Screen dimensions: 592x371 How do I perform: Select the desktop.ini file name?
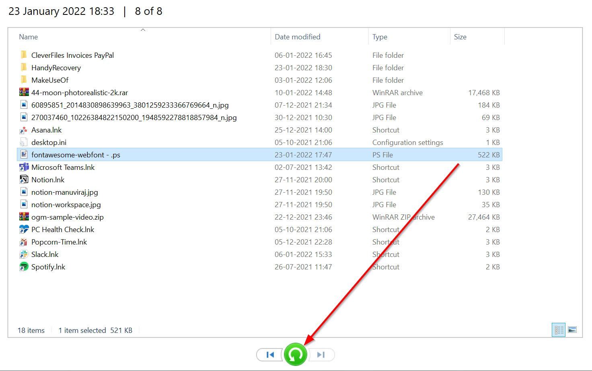pos(49,143)
